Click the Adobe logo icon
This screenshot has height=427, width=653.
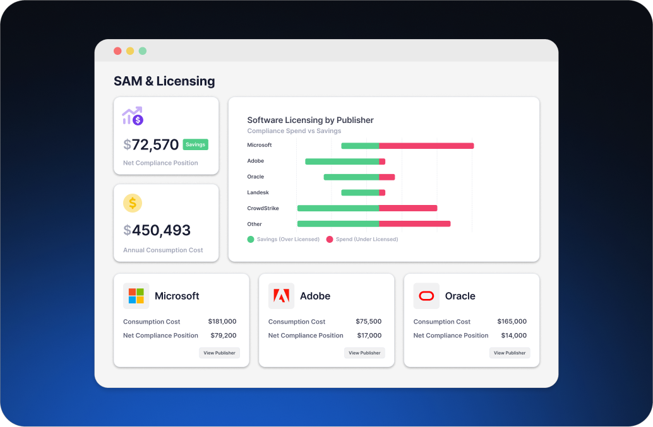(281, 296)
